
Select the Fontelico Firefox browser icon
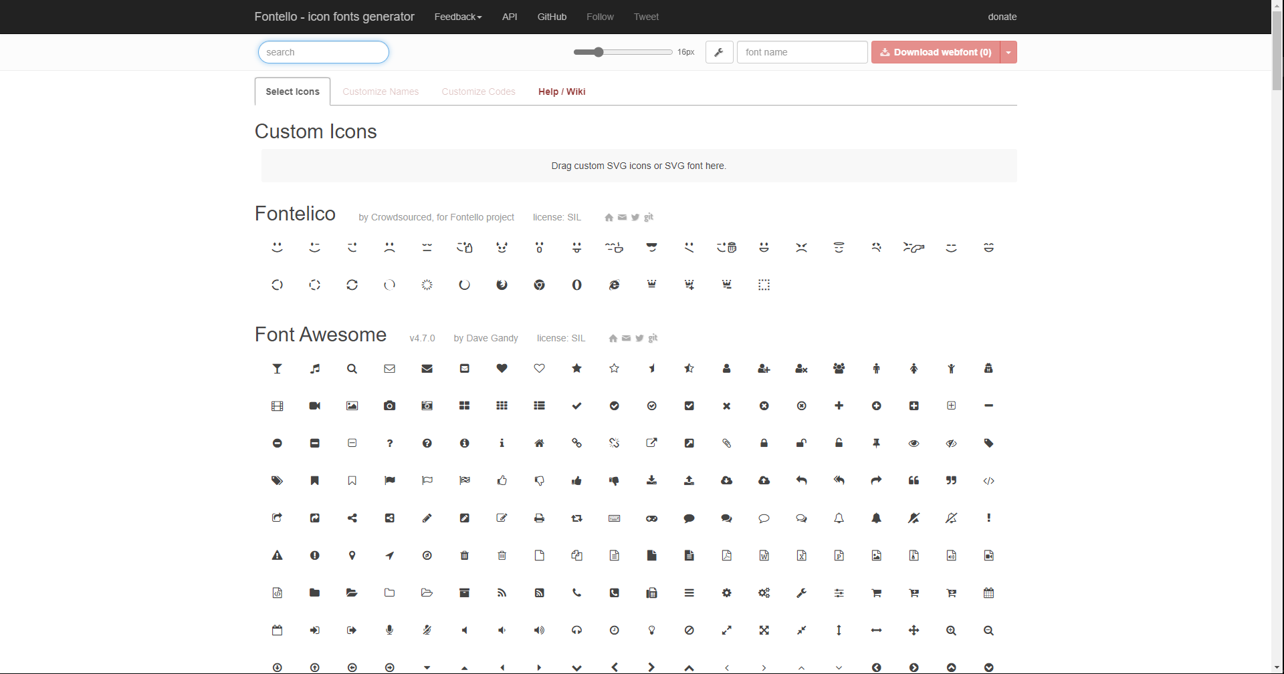[502, 285]
